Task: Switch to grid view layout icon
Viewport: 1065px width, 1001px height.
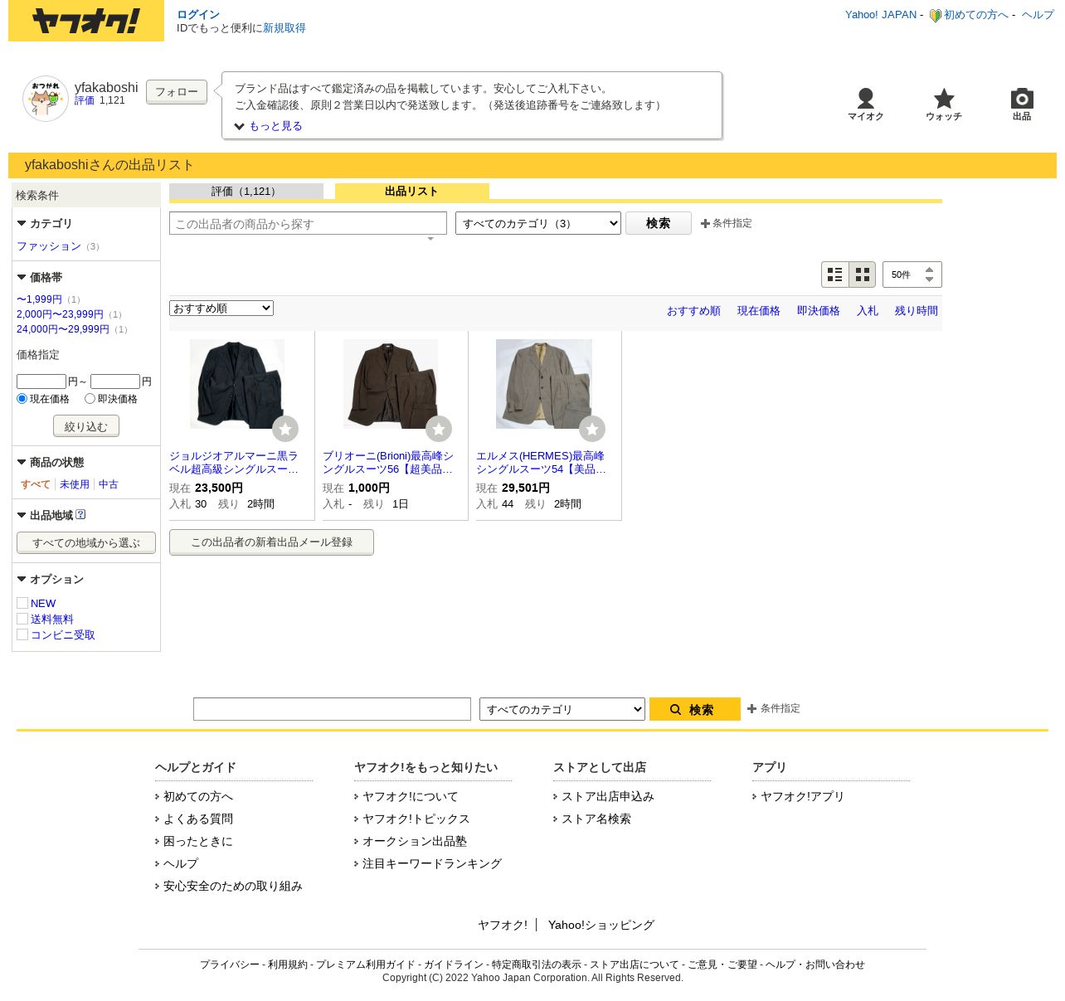Action: [x=863, y=275]
